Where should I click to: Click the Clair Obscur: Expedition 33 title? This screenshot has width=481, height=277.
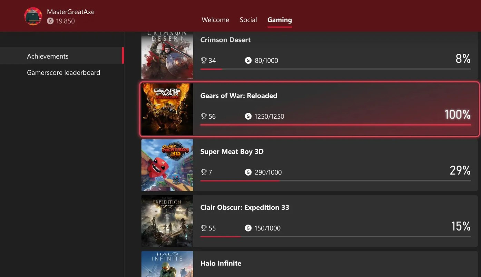(x=245, y=207)
